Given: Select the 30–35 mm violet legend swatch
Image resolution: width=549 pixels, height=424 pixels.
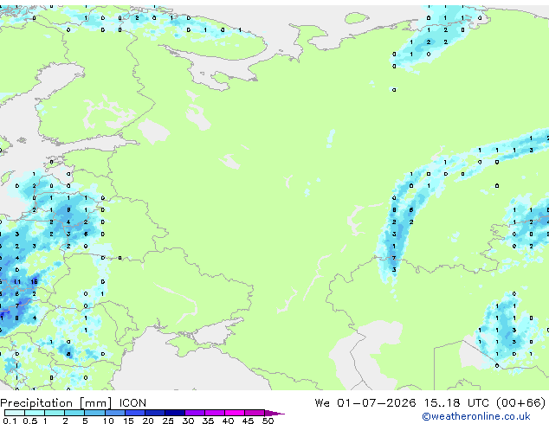Looking at the screenshot, I should coord(195,413).
